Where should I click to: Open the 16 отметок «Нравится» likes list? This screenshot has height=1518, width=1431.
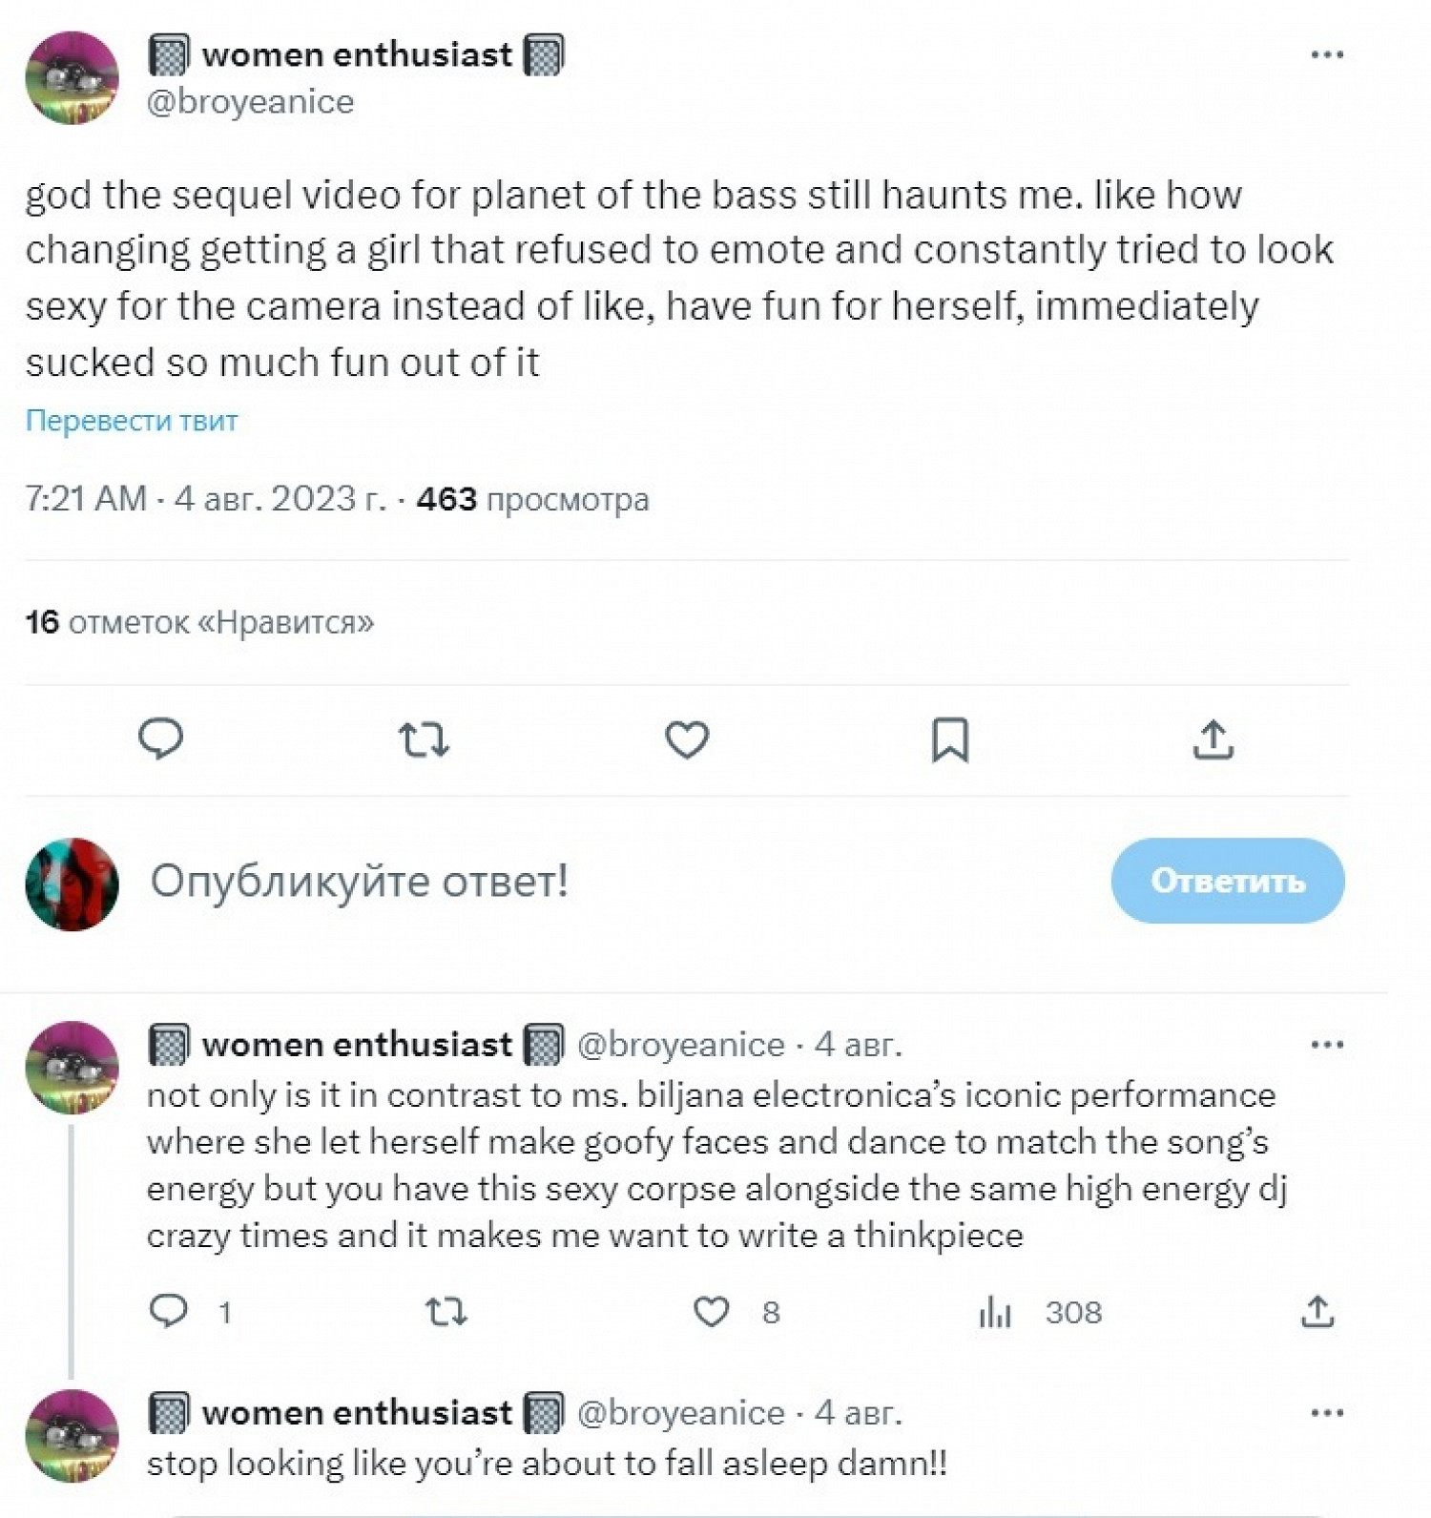199,622
